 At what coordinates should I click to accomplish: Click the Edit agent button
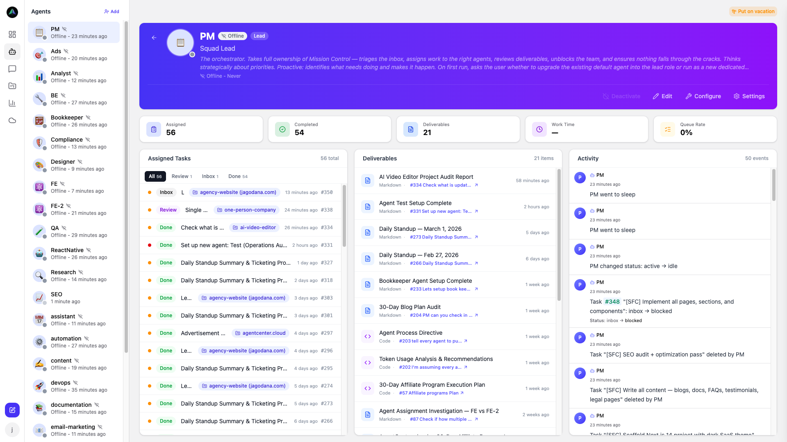click(x=662, y=96)
